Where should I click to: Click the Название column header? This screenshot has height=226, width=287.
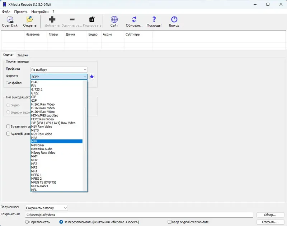point(32,34)
